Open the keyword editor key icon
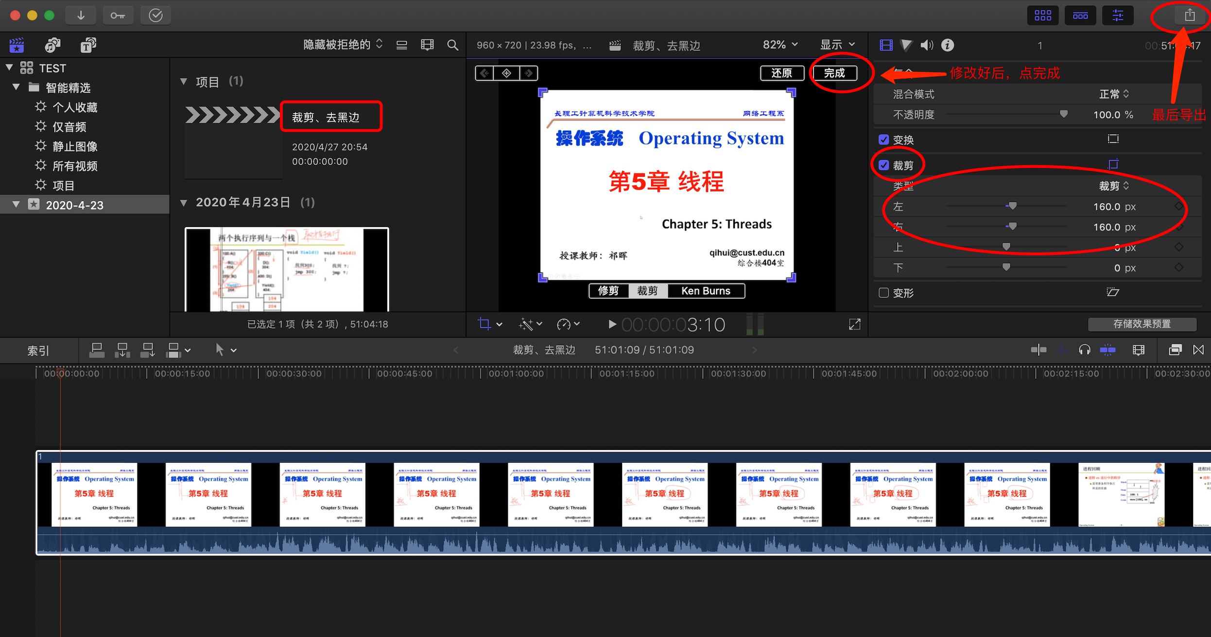Viewport: 1211px width, 637px height. tap(118, 16)
